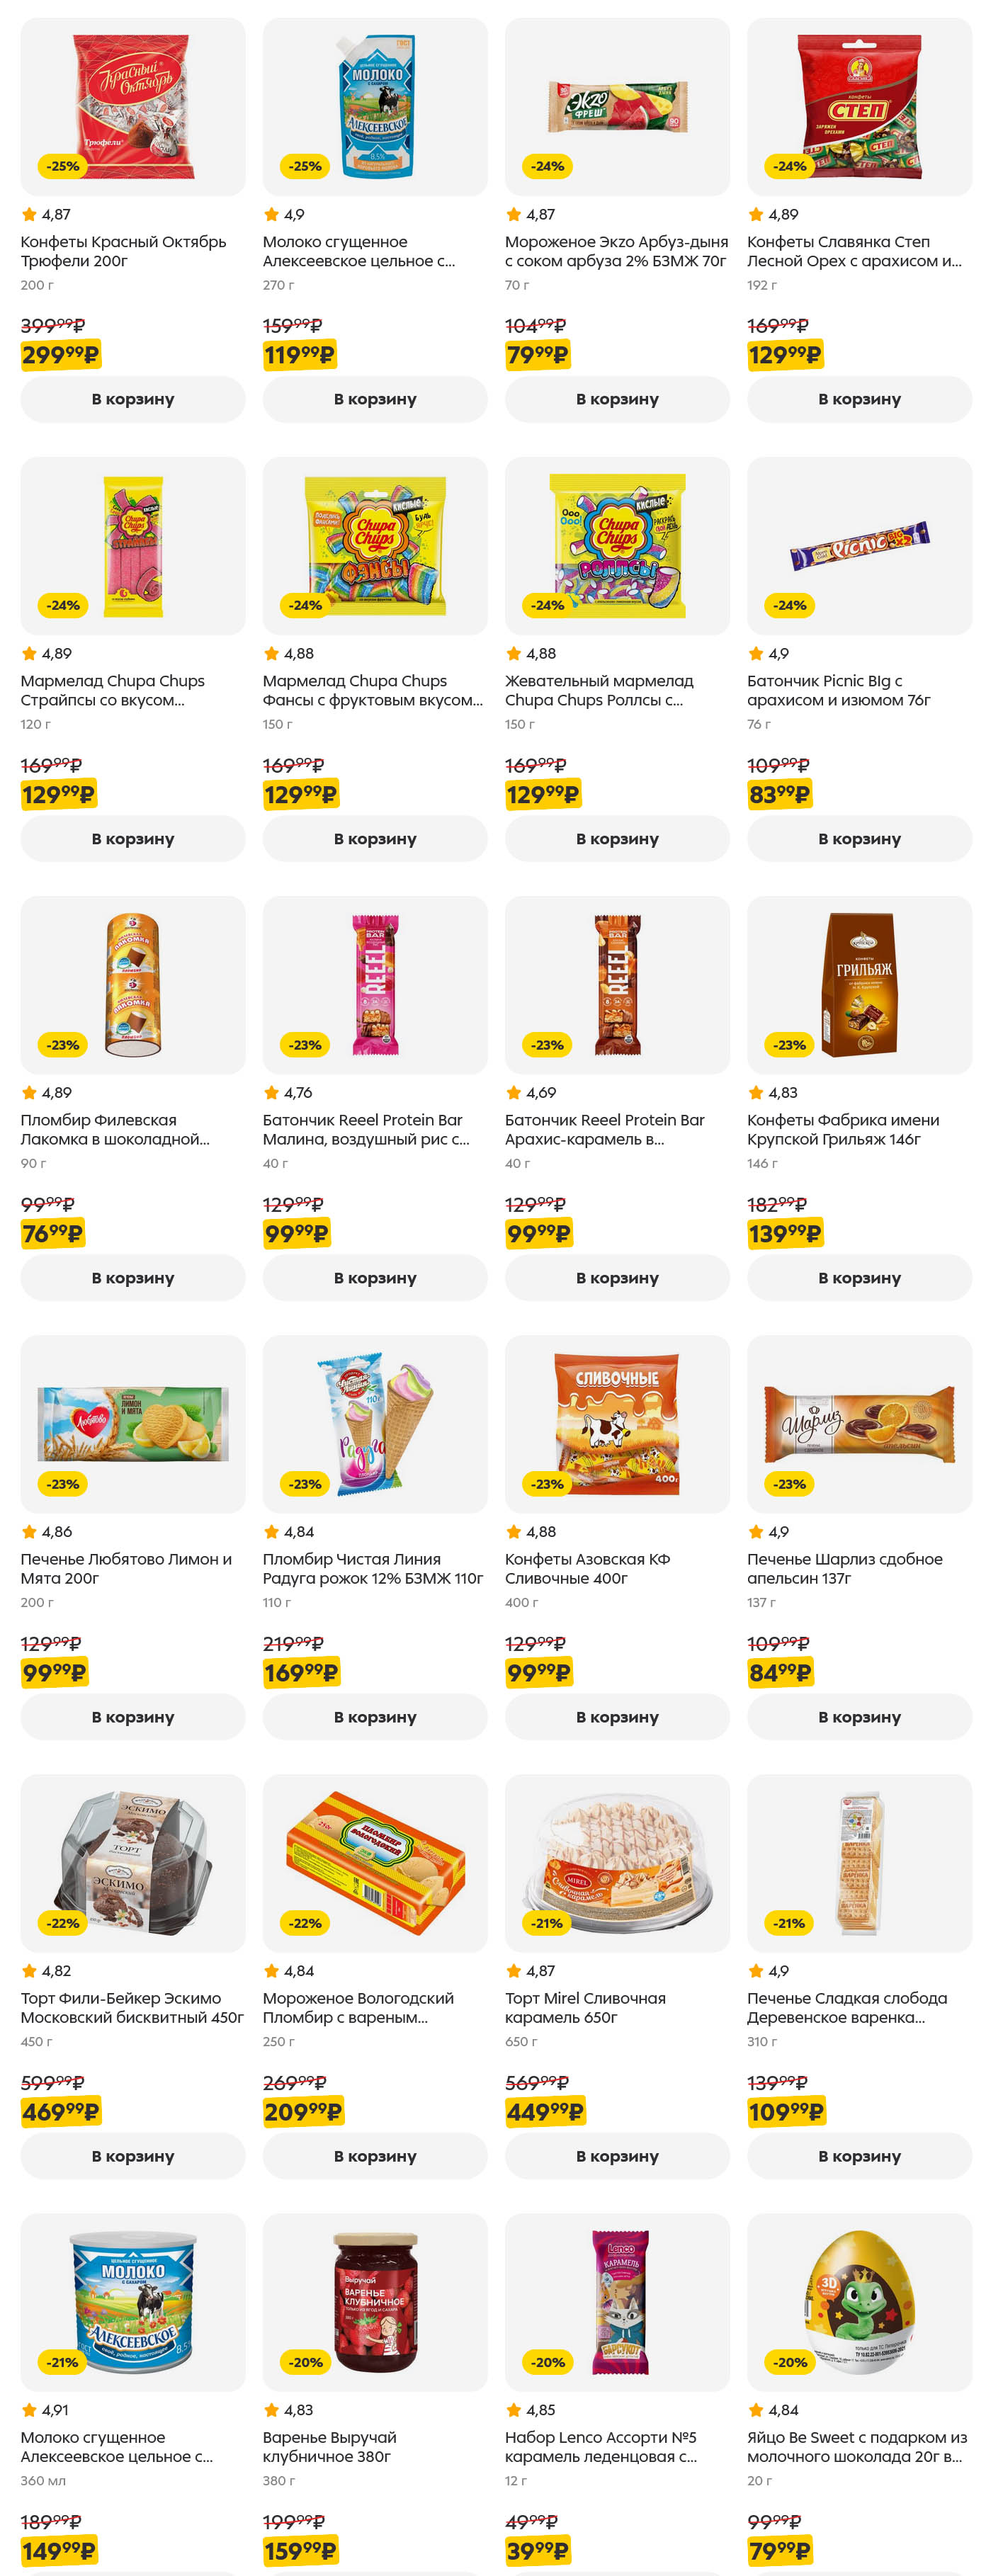Click the star icon on Молоко сгущенное 270г
The image size is (986, 2576).
[271, 214]
